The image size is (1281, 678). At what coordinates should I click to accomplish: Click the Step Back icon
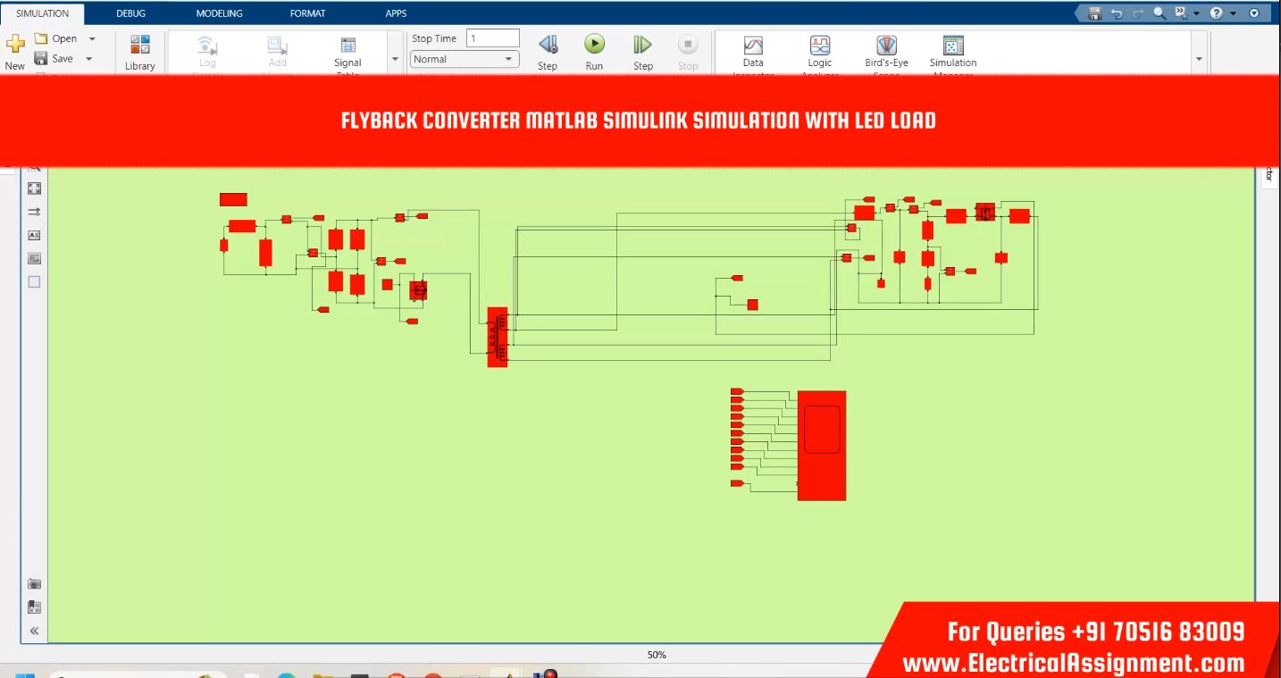pyautogui.click(x=548, y=45)
